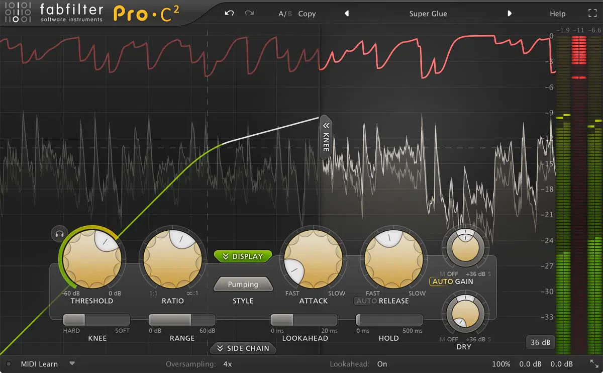This screenshot has height=373, width=603.
Task: Click the FabFilter logo icon
Action: coord(19,13)
